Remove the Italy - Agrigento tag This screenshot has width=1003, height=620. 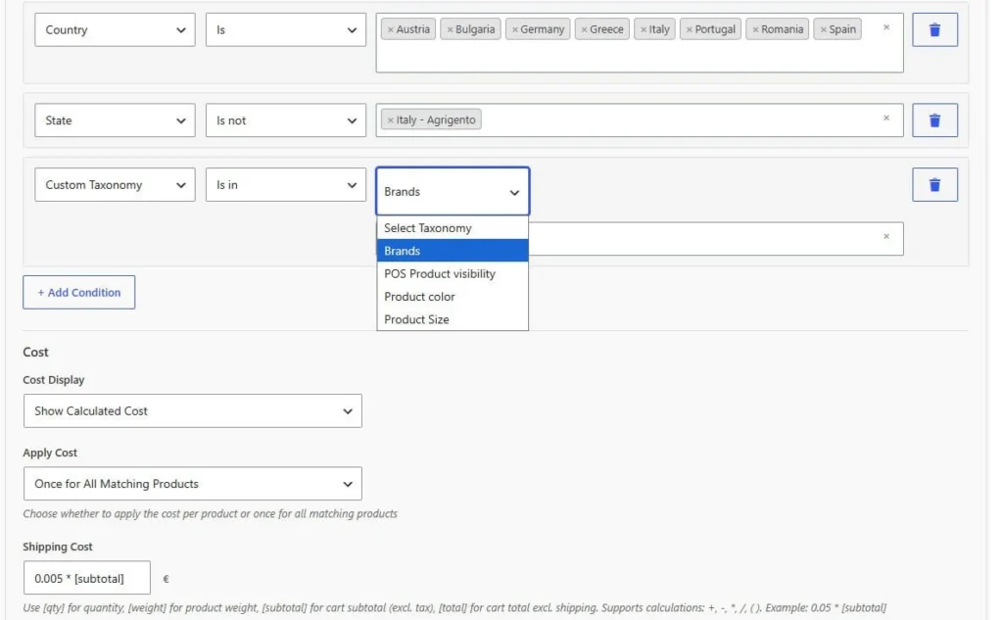(390, 119)
